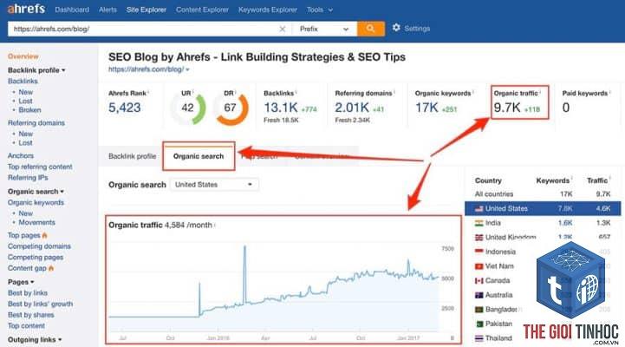Click the UR 42 gauge
The width and height of the screenshot is (625, 347).
click(x=188, y=108)
